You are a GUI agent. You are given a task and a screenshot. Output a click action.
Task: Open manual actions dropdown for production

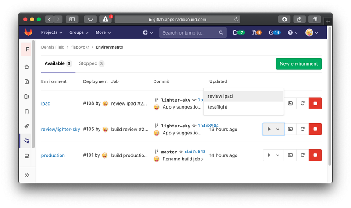pos(273,155)
